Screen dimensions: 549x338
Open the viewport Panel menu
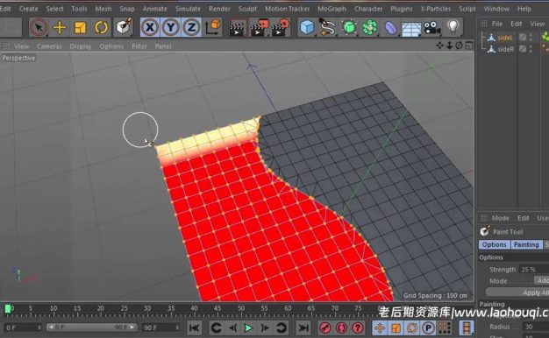pyautogui.click(x=163, y=46)
